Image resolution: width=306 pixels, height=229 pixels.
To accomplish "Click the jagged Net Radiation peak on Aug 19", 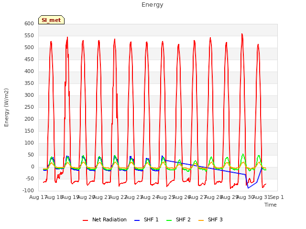I will [67, 37].
